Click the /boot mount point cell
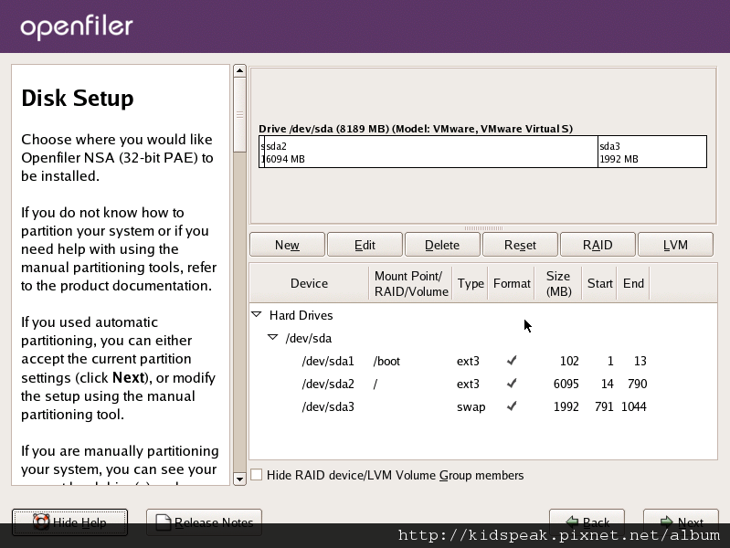Viewport: 730px width, 548px height. tap(386, 361)
